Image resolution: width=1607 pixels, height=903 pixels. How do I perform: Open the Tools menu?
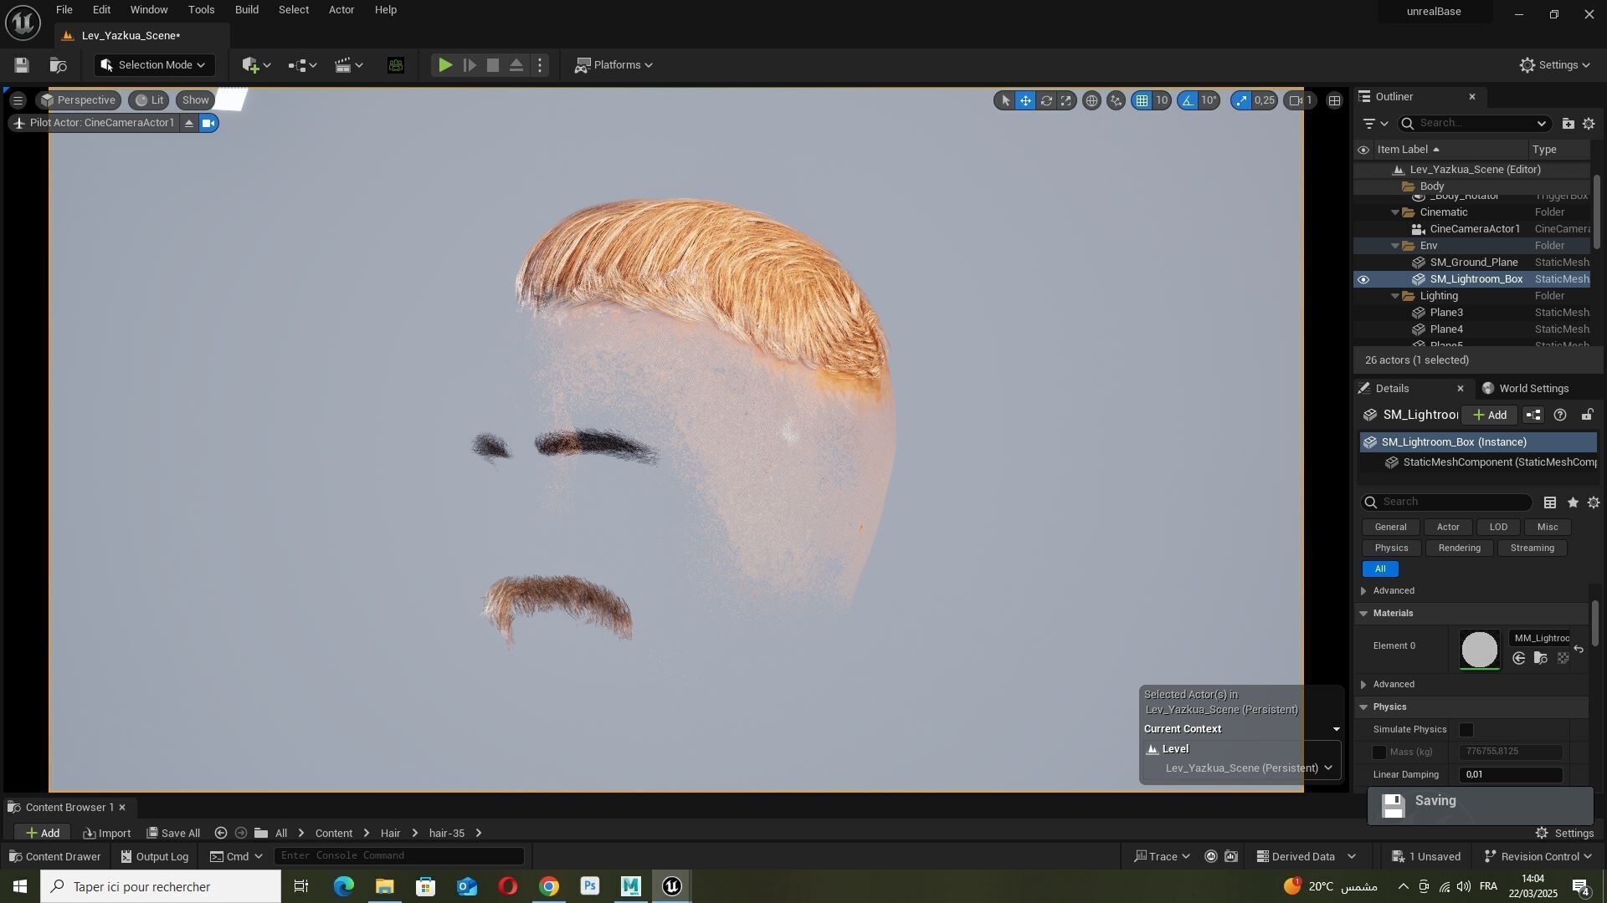pos(201,10)
